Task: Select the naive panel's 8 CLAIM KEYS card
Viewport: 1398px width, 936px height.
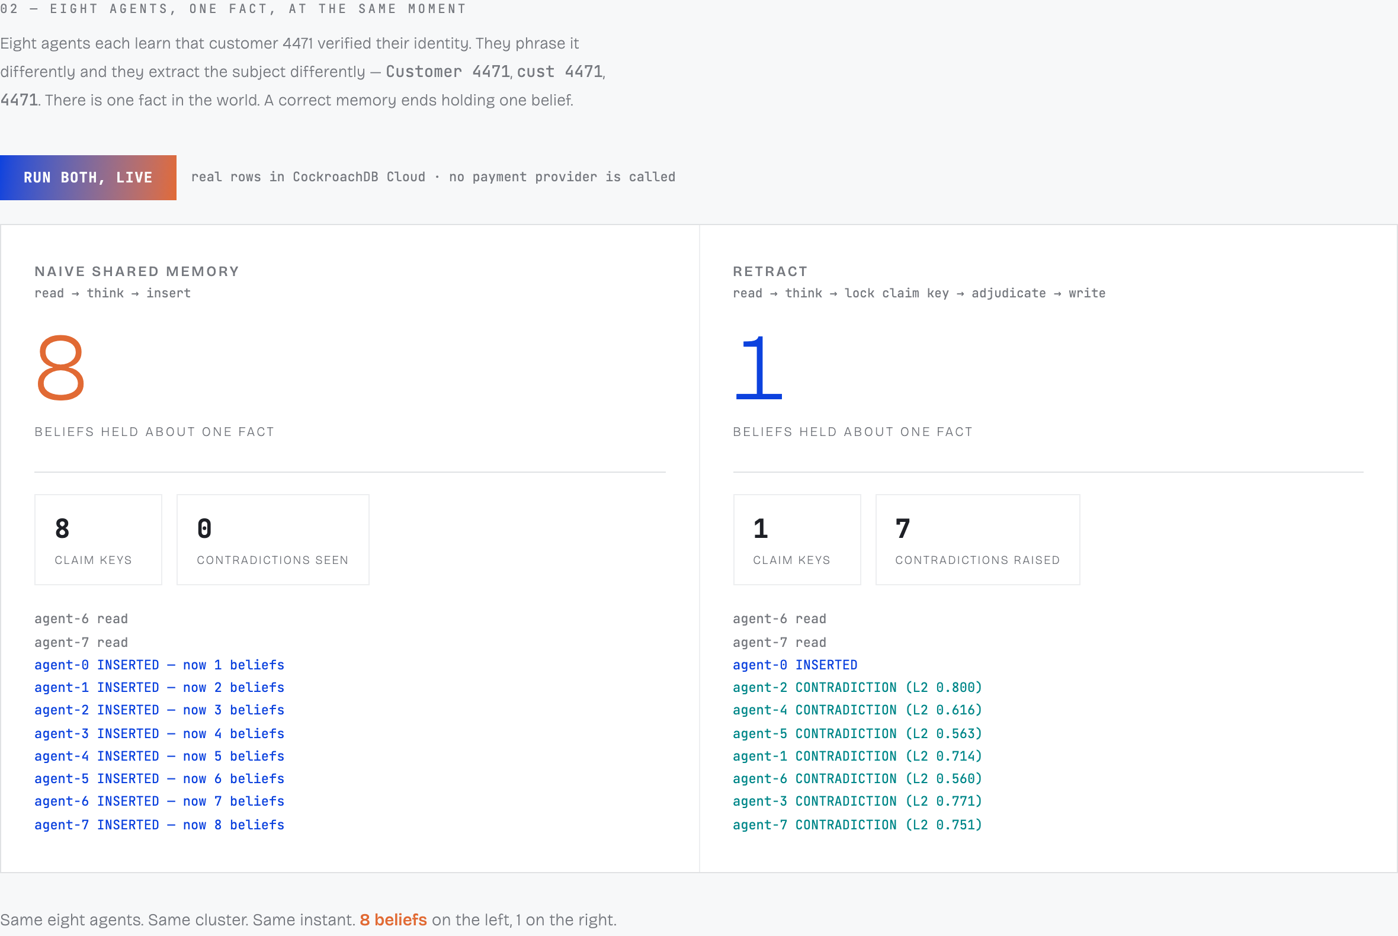Action: click(x=98, y=540)
